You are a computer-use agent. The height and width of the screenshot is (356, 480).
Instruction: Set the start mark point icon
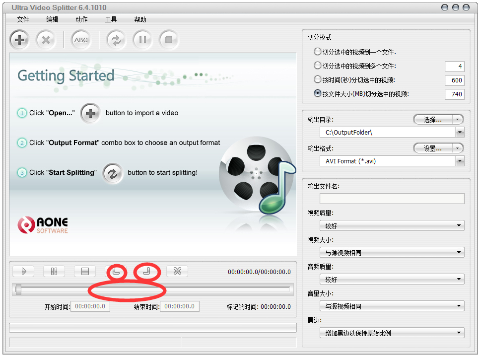116,271
